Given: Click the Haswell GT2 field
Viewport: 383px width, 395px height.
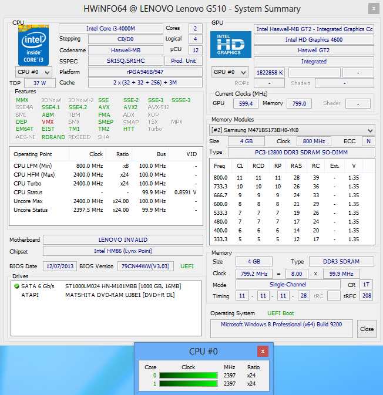Looking at the screenshot, I should 314,50.
